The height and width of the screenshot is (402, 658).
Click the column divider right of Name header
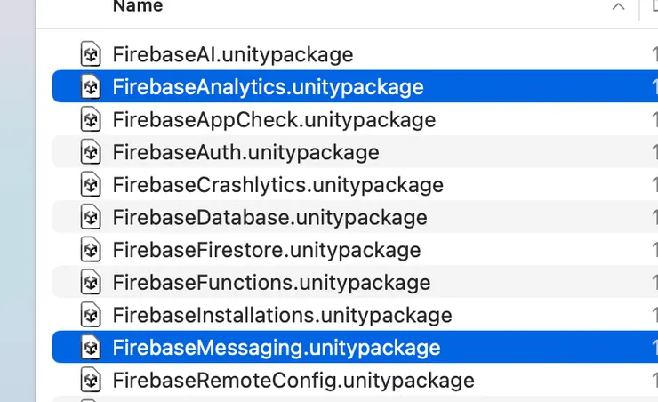[x=639, y=7]
